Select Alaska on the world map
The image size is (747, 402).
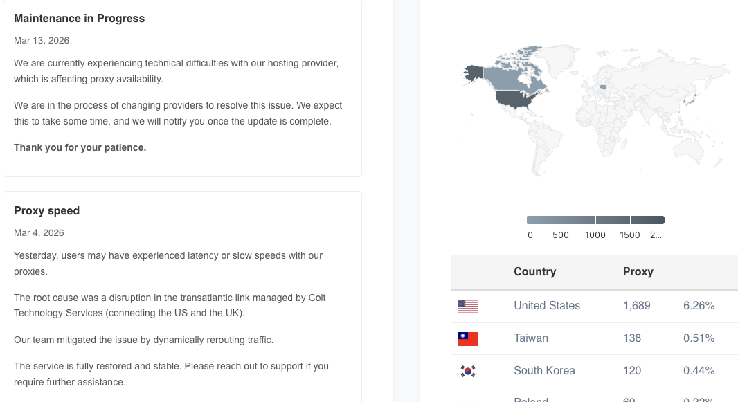point(474,73)
